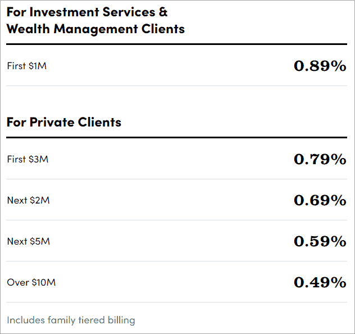Screen dimensions: 355x334
Task: Click the 0.79% fee rate
Action: pos(320,159)
